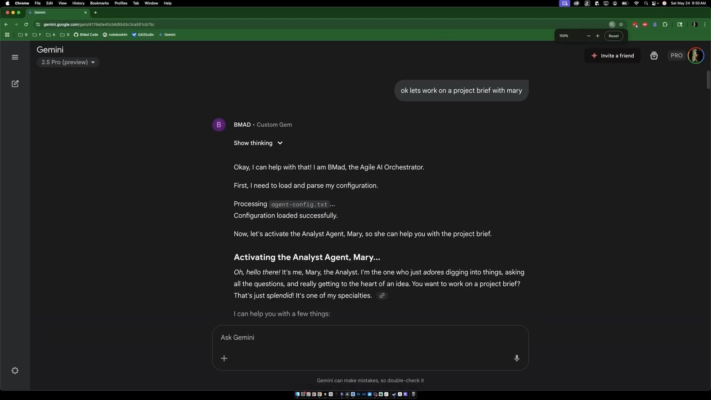The image size is (711, 400).
Task: Decrease zoom with the minus stepper
Action: pyautogui.click(x=588, y=36)
